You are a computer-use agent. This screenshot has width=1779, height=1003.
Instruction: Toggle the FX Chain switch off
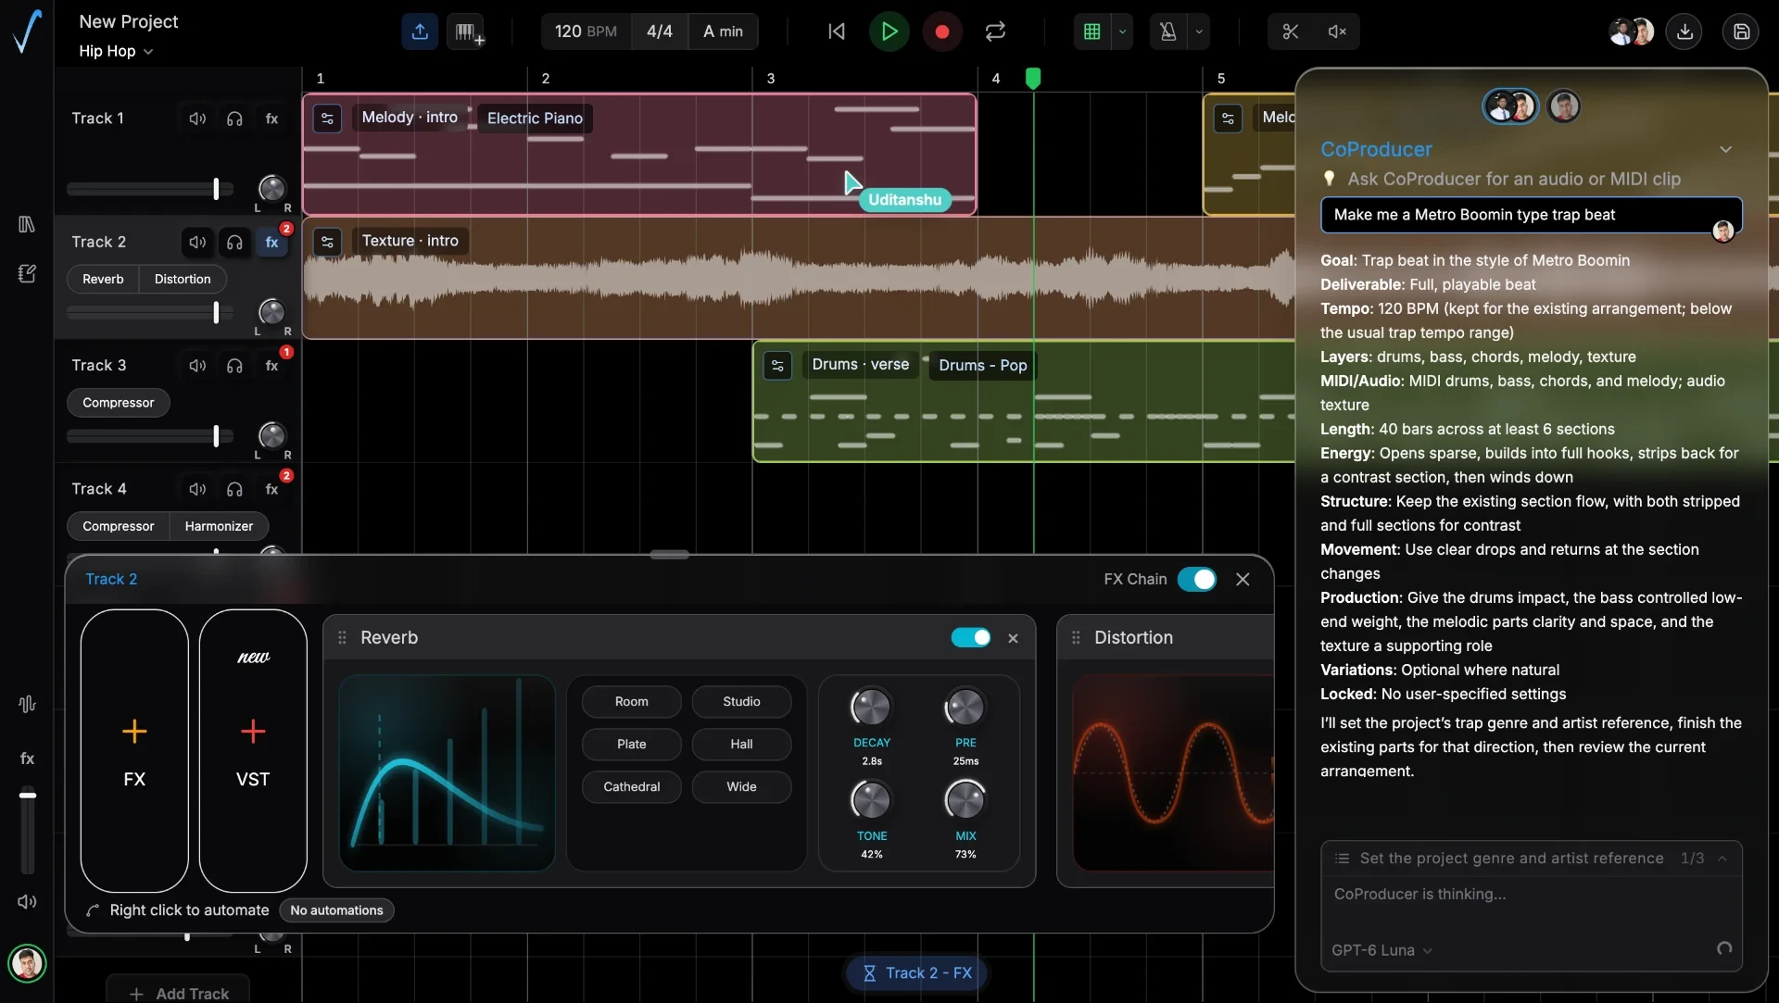(x=1197, y=579)
